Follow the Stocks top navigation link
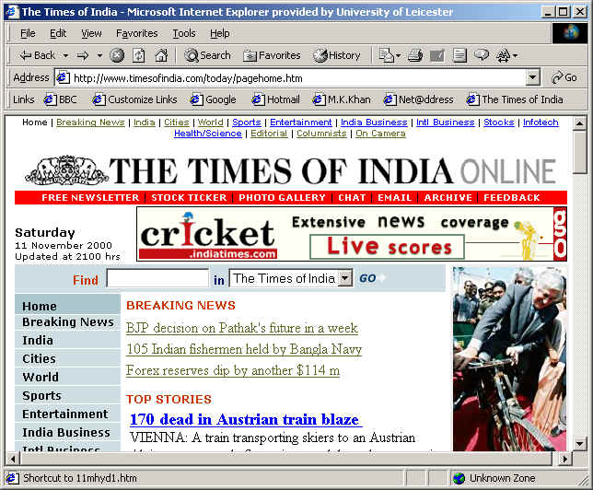The image size is (593, 490). 499,122
